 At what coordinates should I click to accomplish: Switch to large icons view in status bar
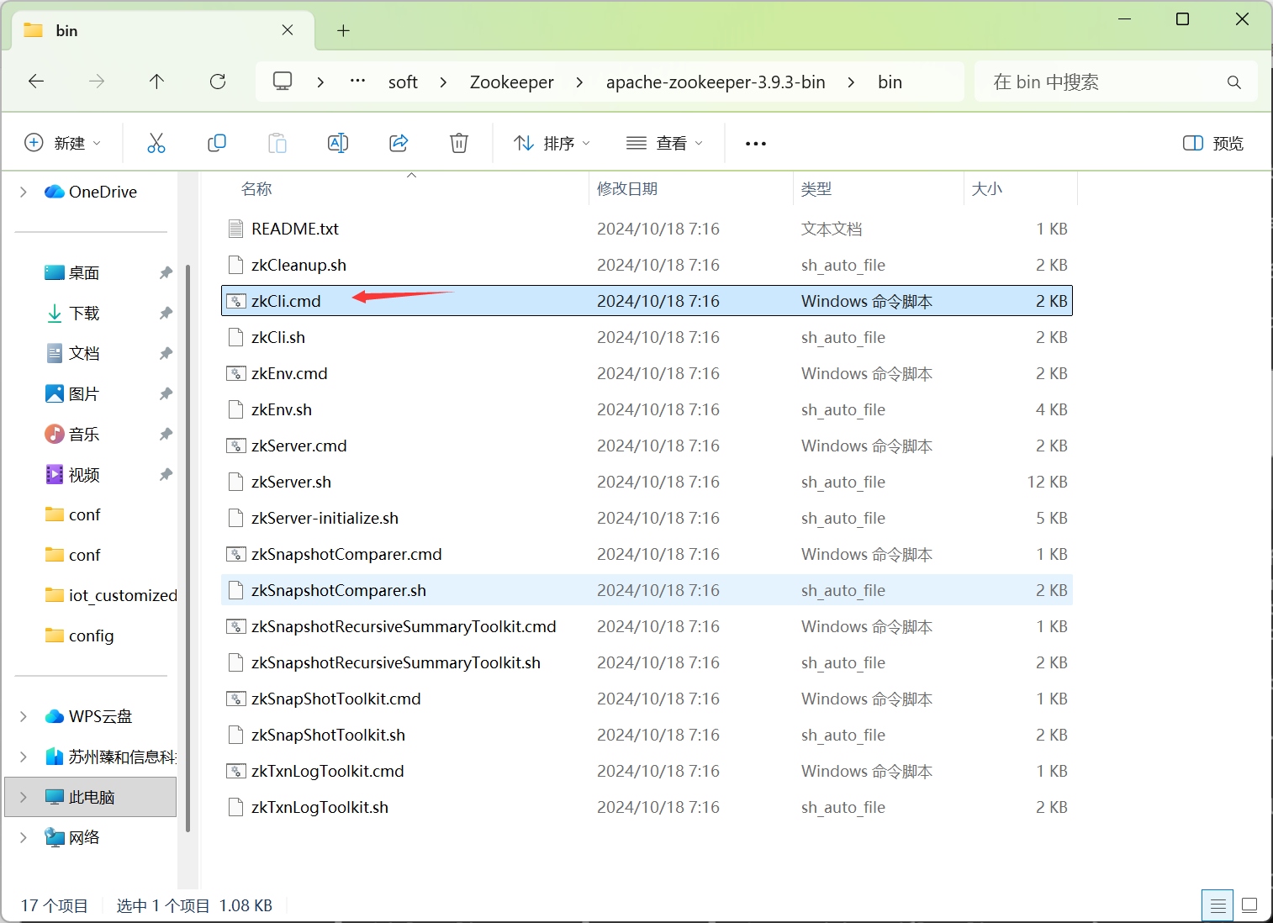pos(1249,906)
